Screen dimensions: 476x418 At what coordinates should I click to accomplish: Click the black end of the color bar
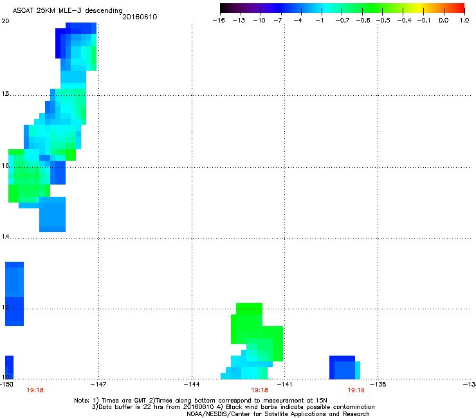click(x=224, y=8)
